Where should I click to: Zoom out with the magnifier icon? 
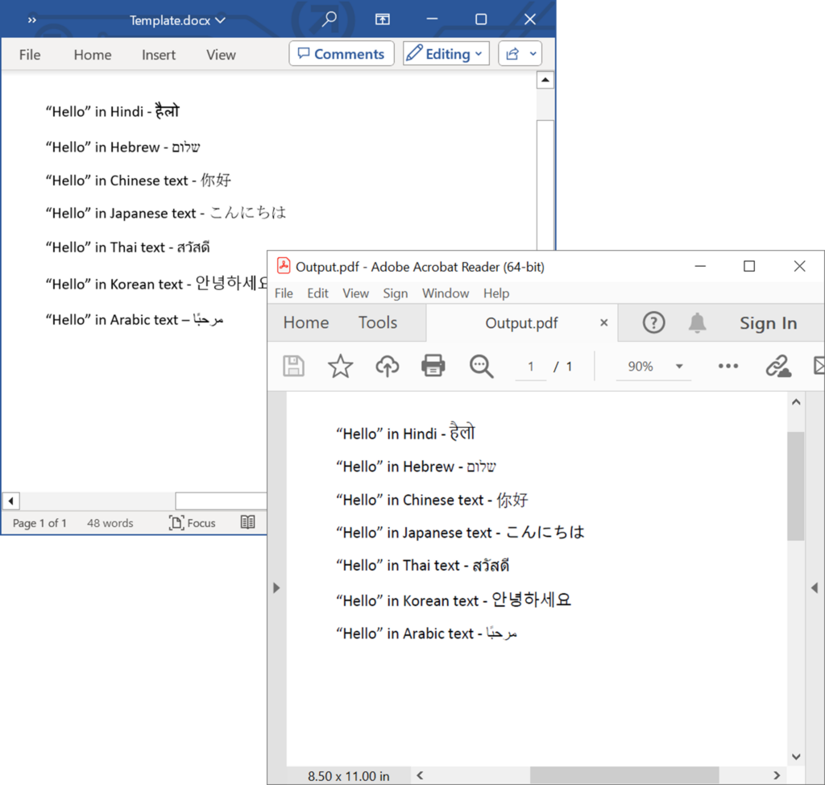tap(482, 366)
